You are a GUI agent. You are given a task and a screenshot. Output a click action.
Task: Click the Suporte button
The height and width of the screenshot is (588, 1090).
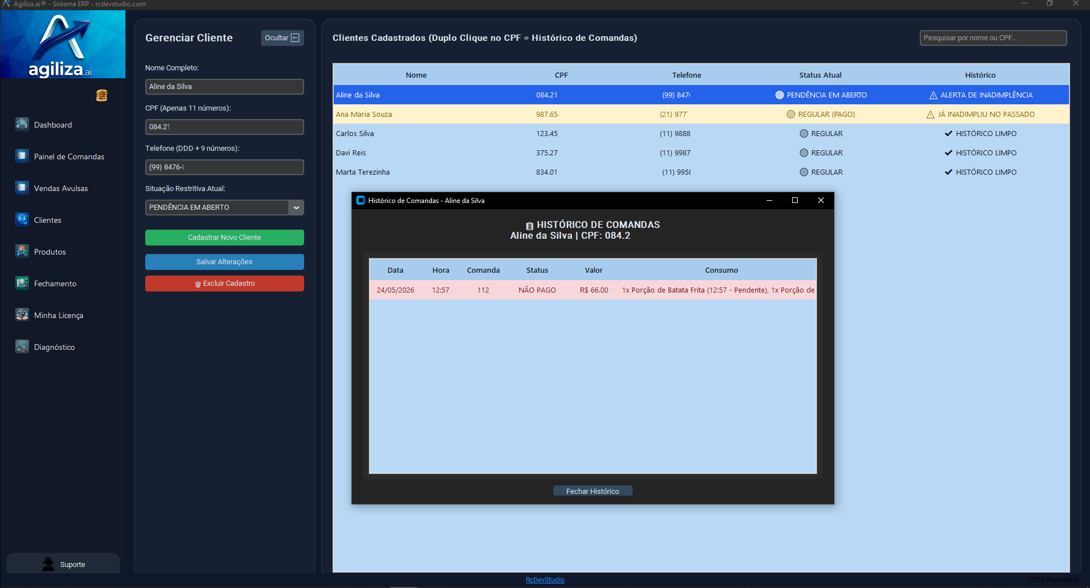pyautogui.click(x=63, y=564)
